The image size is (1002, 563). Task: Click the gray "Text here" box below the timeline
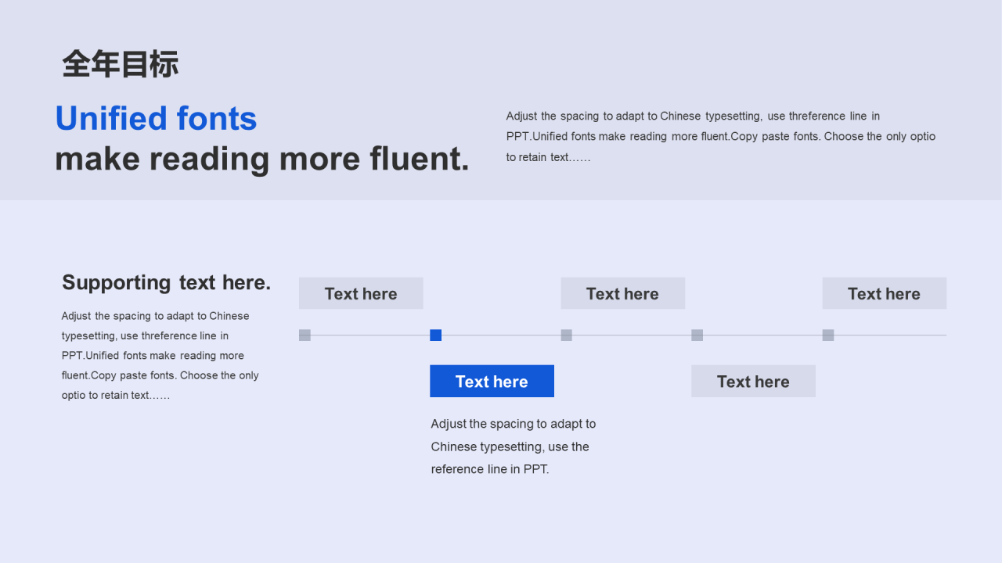[753, 381]
